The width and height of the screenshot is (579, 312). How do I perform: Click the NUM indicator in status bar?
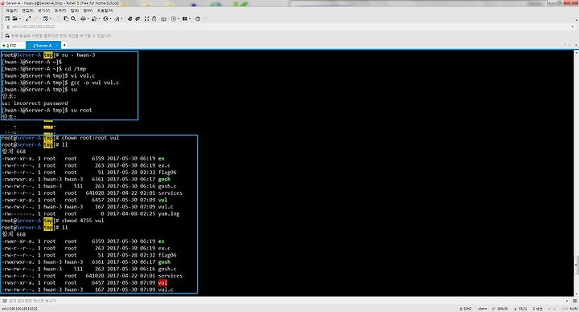click(x=574, y=309)
